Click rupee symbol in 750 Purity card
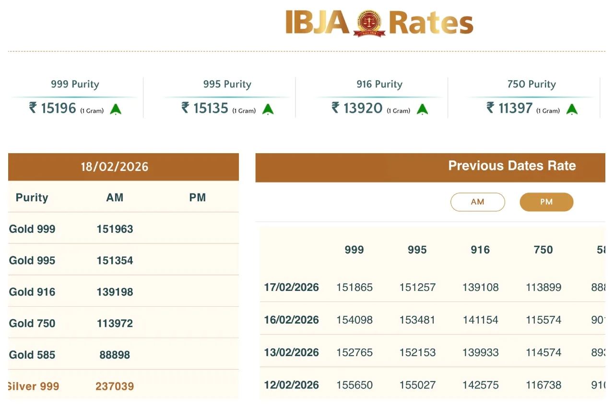 (x=490, y=108)
